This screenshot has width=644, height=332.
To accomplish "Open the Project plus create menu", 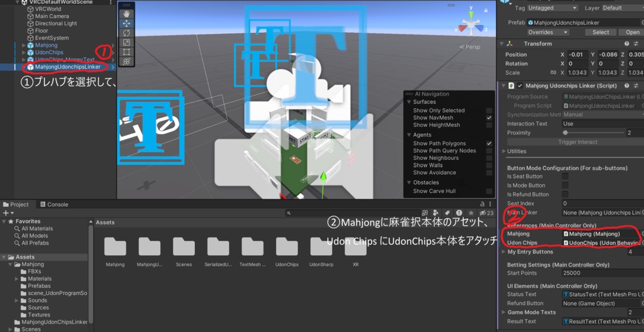I will [x=8, y=213].
